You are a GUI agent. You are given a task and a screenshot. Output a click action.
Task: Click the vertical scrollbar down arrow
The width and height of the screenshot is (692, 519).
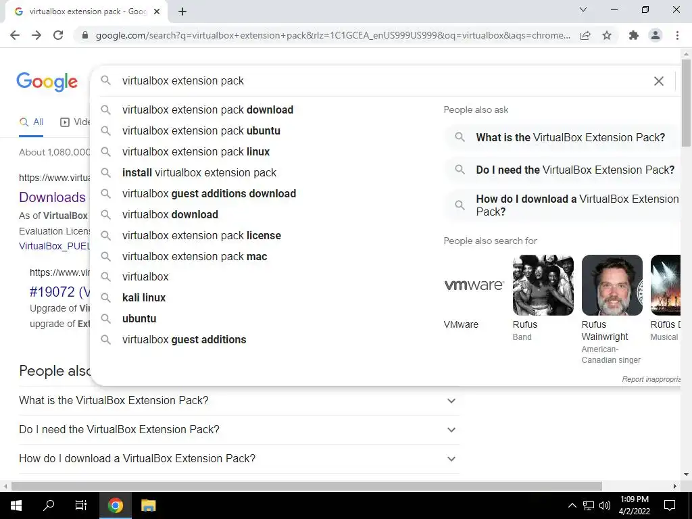tap(686, 474)
